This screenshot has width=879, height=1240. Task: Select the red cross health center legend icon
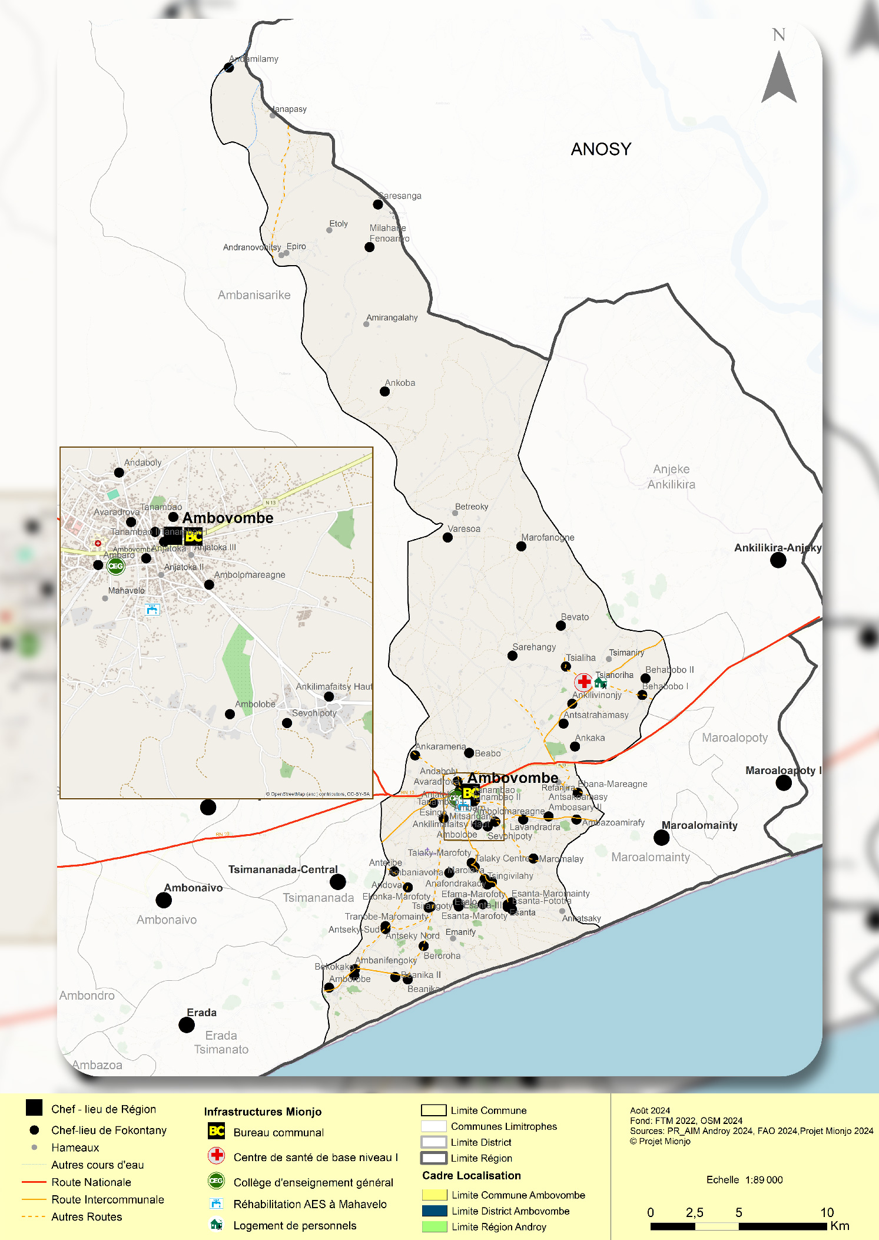[x=217, y=1155]
